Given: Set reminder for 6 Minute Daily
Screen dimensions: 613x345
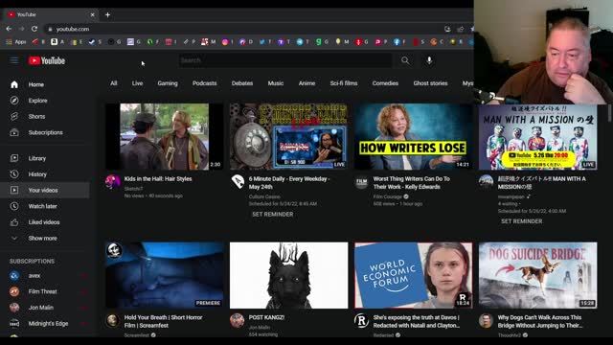Looking at the screenshot, I should (x=272, y=215).
